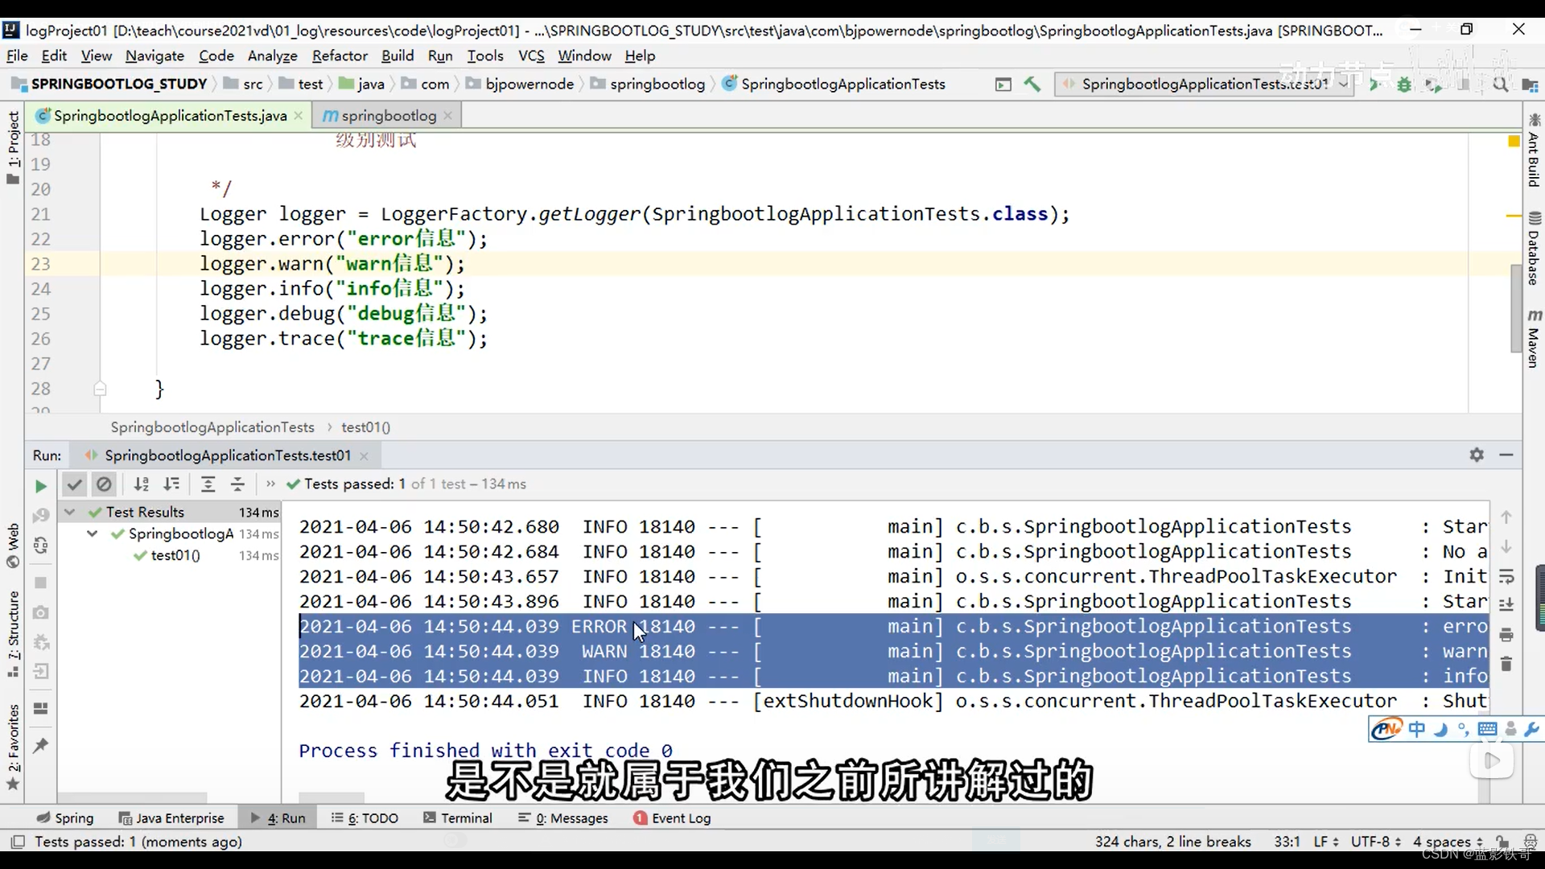Click the toolbar Run button
Image resolution: width=1545 pixels, height=869 pixels.
1375,84
